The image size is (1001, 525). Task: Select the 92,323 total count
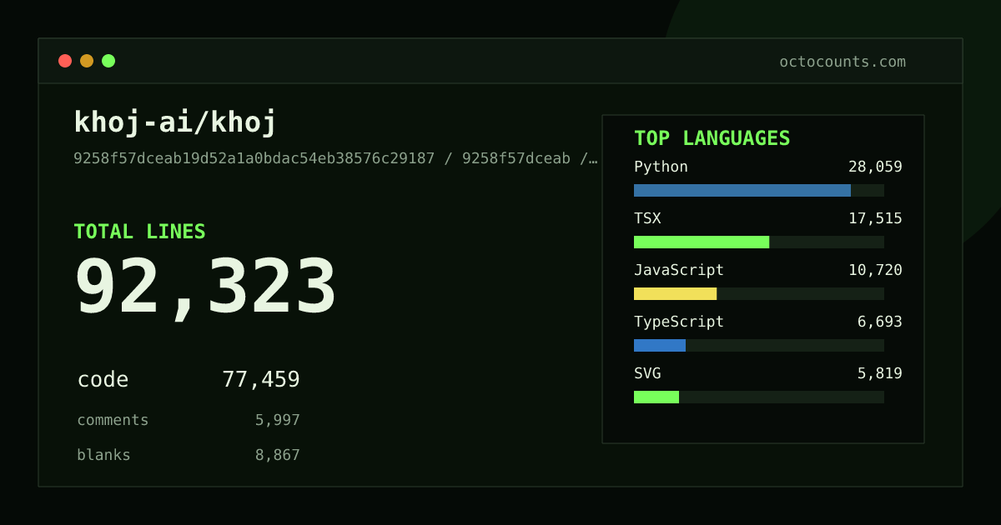tap(205, 287)
